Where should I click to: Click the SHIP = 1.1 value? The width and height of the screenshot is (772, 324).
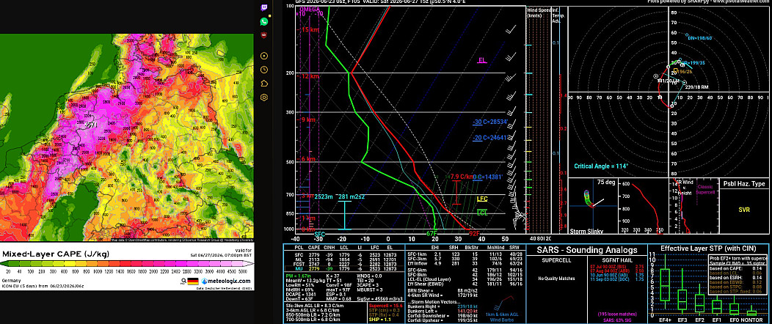379,318
